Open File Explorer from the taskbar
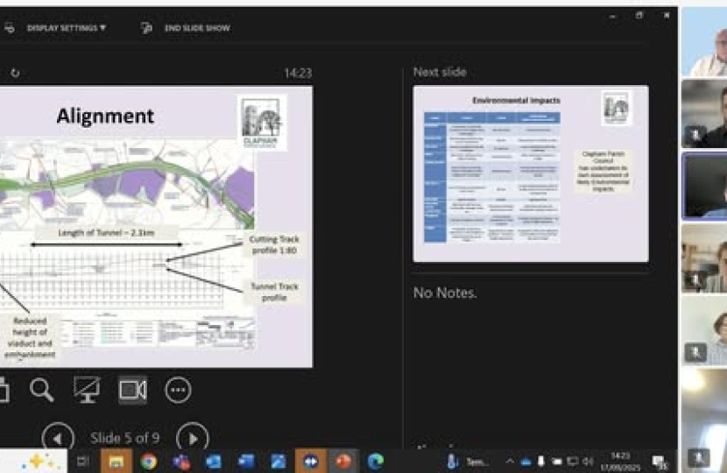Image resolution: width=727 pixels, height=473 pixels. coord(116,461)
